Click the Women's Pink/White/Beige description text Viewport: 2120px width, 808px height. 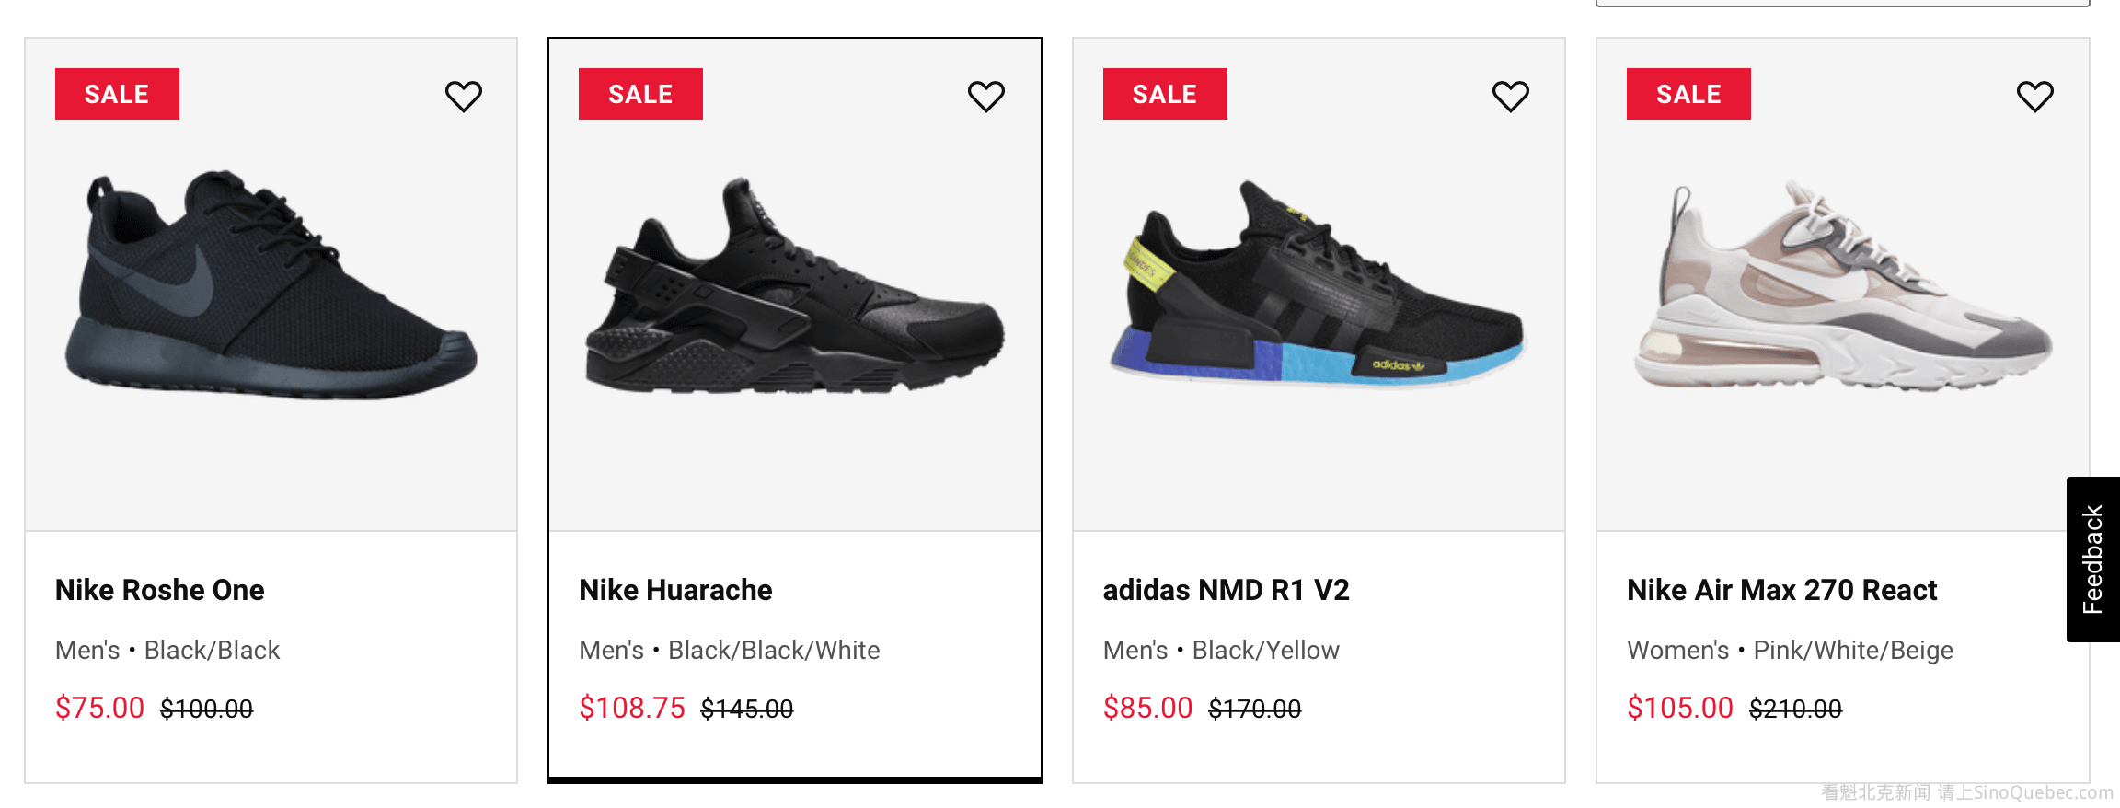pyautogui.click(x=1790, y=651)
